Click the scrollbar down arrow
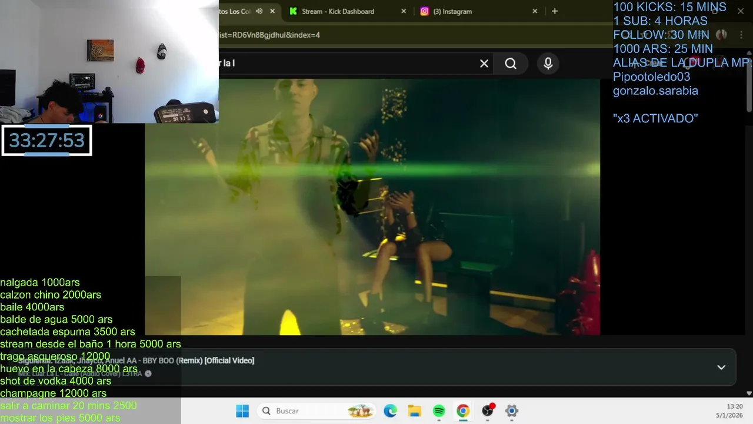The width and height of the screenshot is (753, 424). click(749, 393)
